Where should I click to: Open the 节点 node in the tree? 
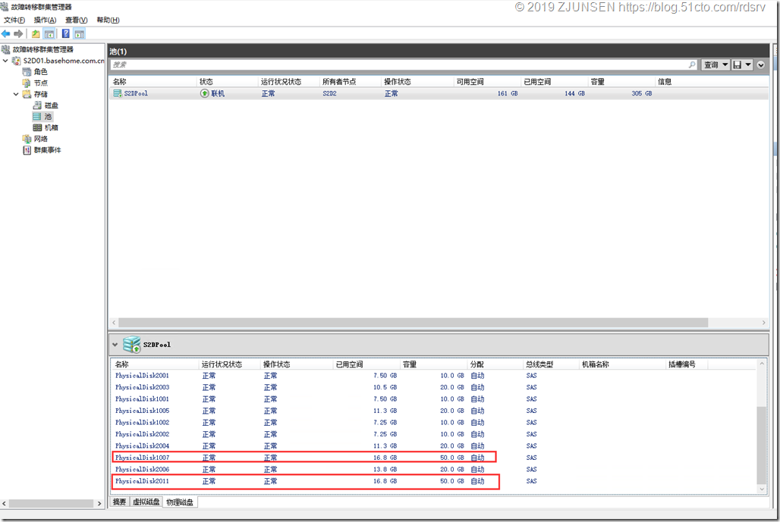[x=40, y=83]
